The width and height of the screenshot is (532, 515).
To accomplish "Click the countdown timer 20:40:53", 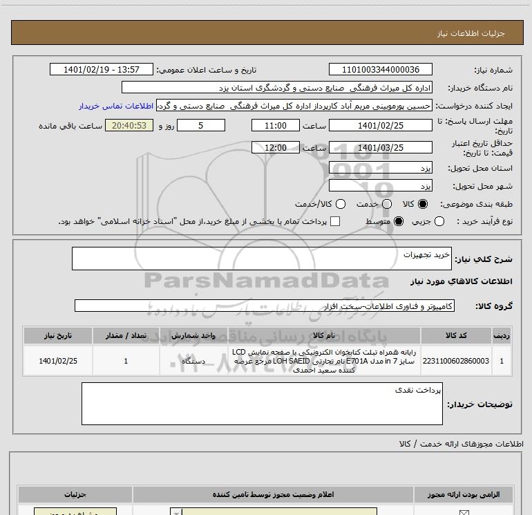I will [129, 125].
